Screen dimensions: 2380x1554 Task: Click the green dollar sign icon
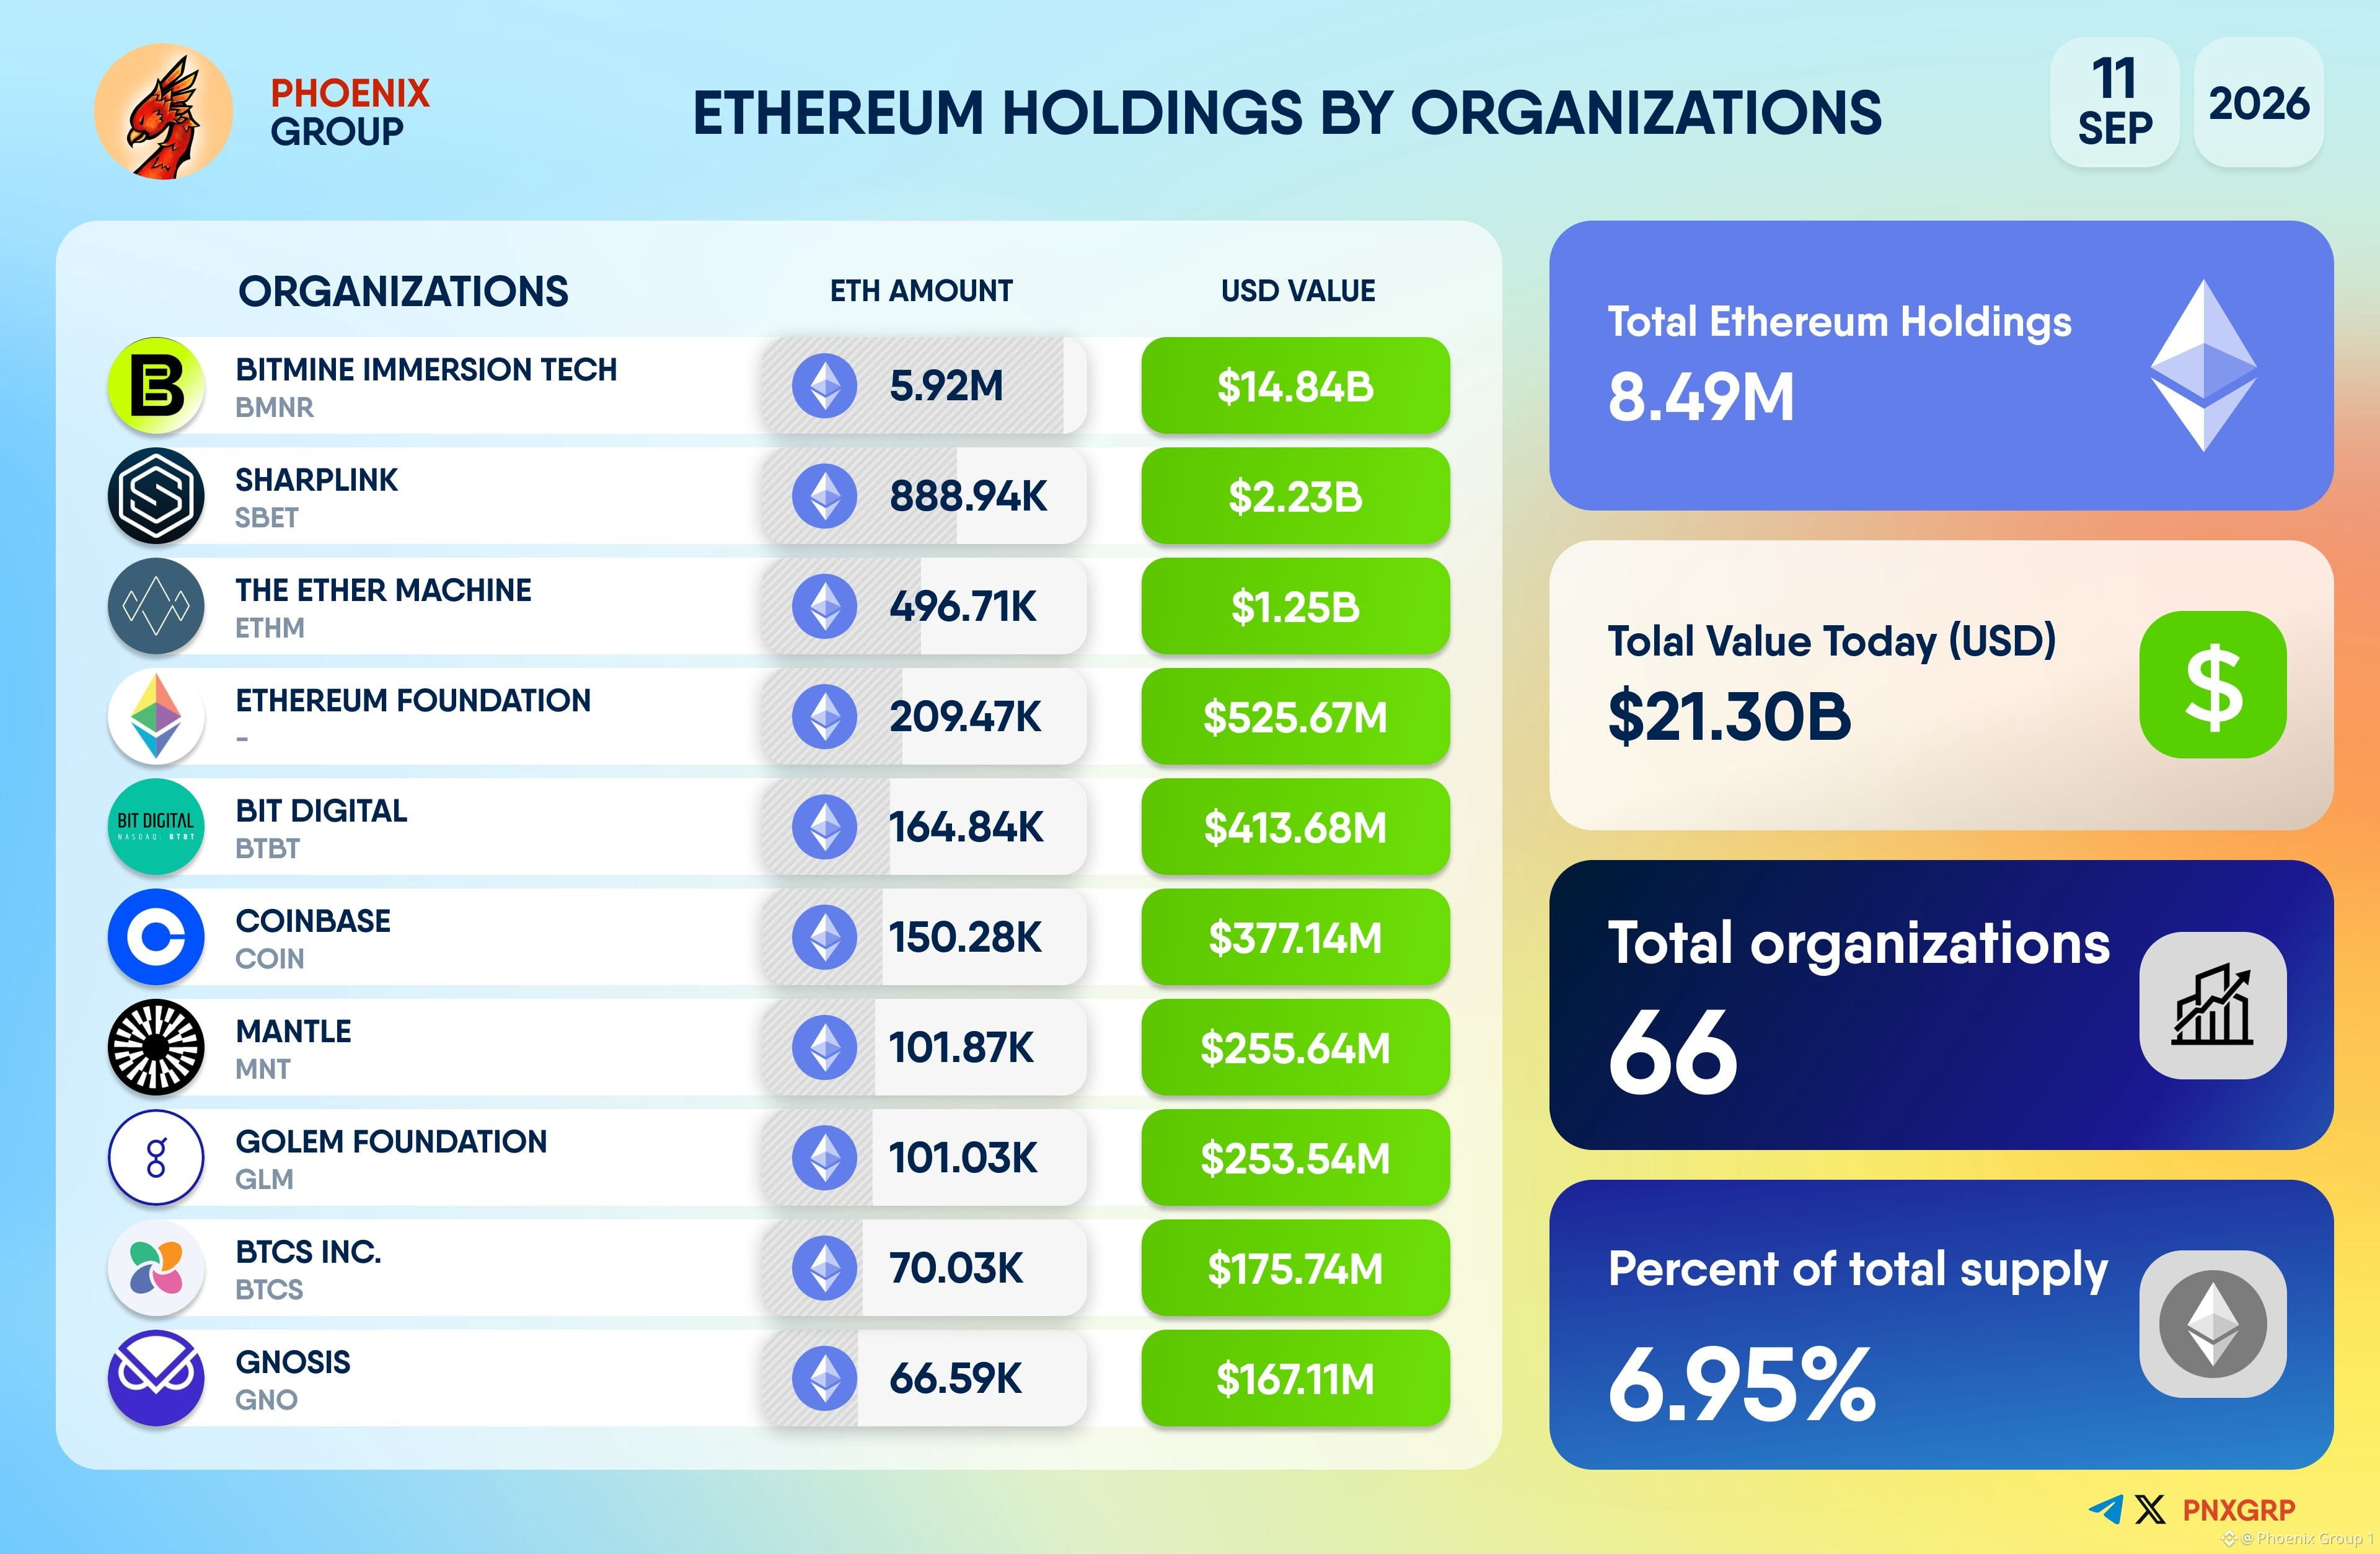click(x=2213, y=685)
